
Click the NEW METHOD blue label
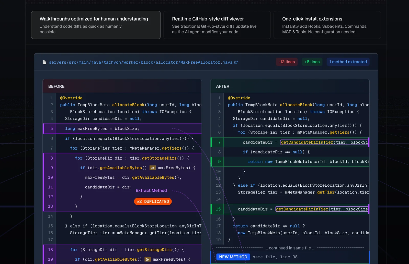coord(233,257)
